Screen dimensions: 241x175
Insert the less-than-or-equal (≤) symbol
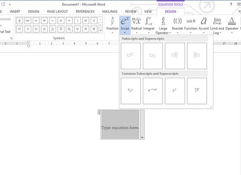click(x=44, y=29)
